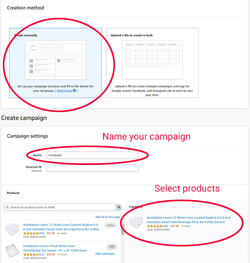This screenshot has width=250, height=263.
Task: Click the star rating of the selected product
Action: (154, 226)
